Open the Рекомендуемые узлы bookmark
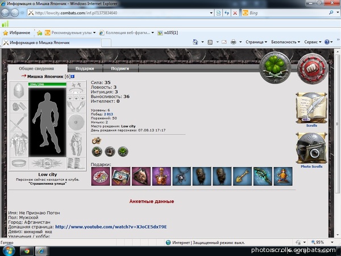The image size is (341, 256). [70, 32]
